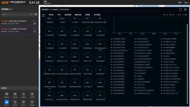
Task: Close the ship detail panel
Action: (x=185, y=10)
